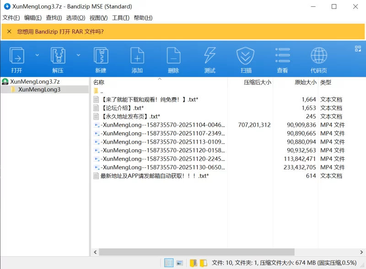Expand the 打开 dropdown arrow
Viewport: 366px width, 269px height.
(37, 55)
